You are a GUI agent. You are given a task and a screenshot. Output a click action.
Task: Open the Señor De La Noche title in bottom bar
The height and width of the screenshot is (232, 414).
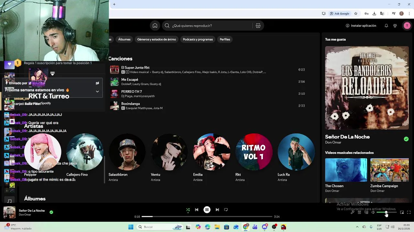pos(32,210)
